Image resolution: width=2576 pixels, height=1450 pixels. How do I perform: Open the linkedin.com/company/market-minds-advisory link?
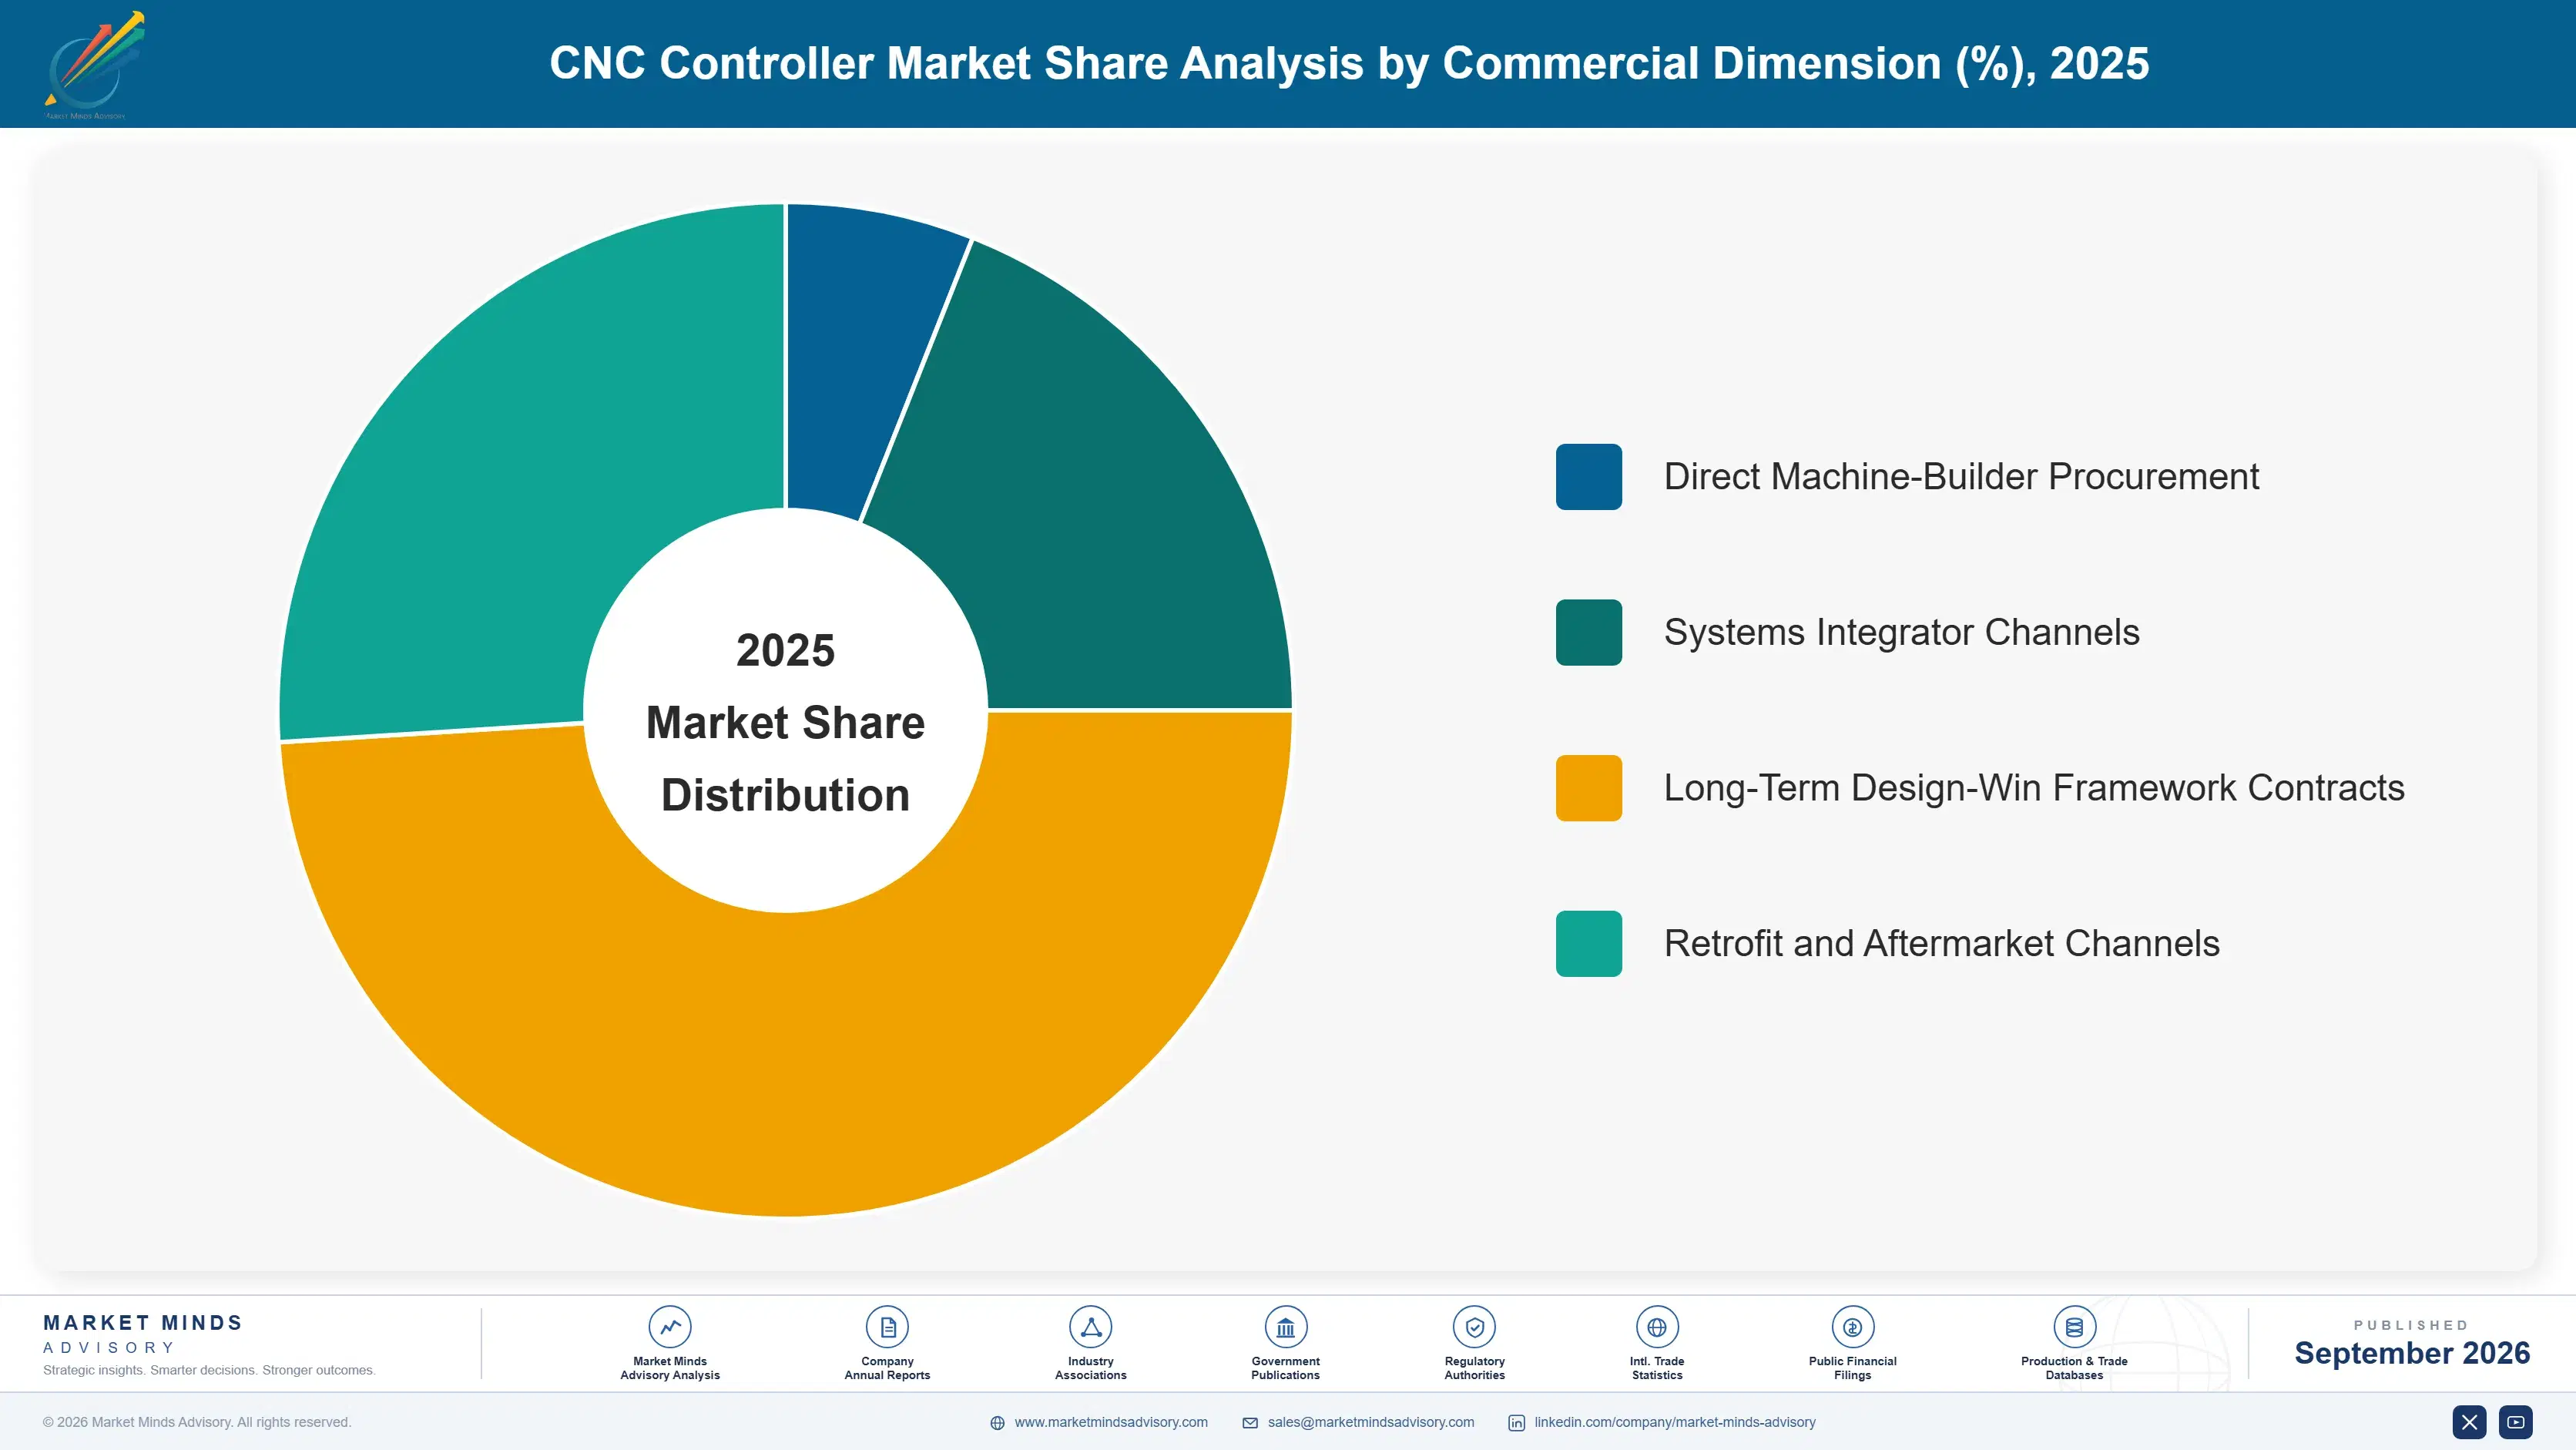pyautogui.click(x=1675, y=1422)
